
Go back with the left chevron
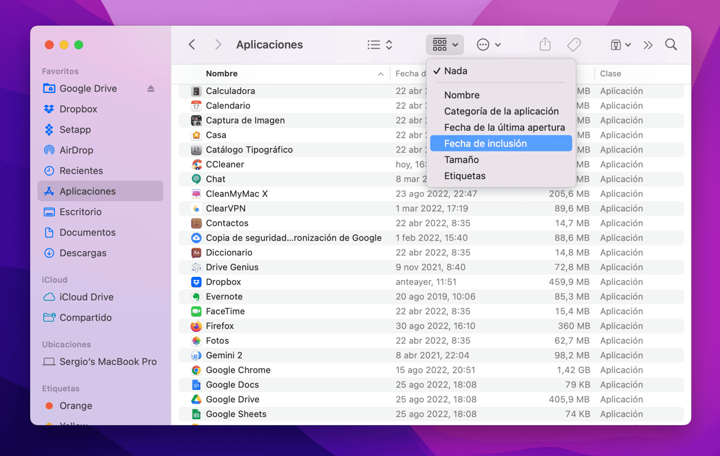pyautogui.click(x=192, y=45)
